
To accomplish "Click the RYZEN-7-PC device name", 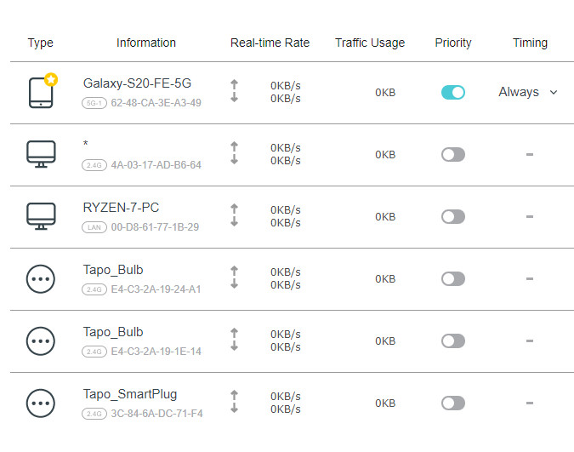I will [x=121, y=208].
